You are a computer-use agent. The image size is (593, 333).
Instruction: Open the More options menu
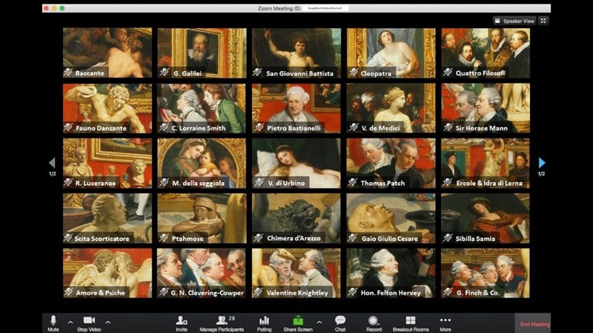pos(445,323)
